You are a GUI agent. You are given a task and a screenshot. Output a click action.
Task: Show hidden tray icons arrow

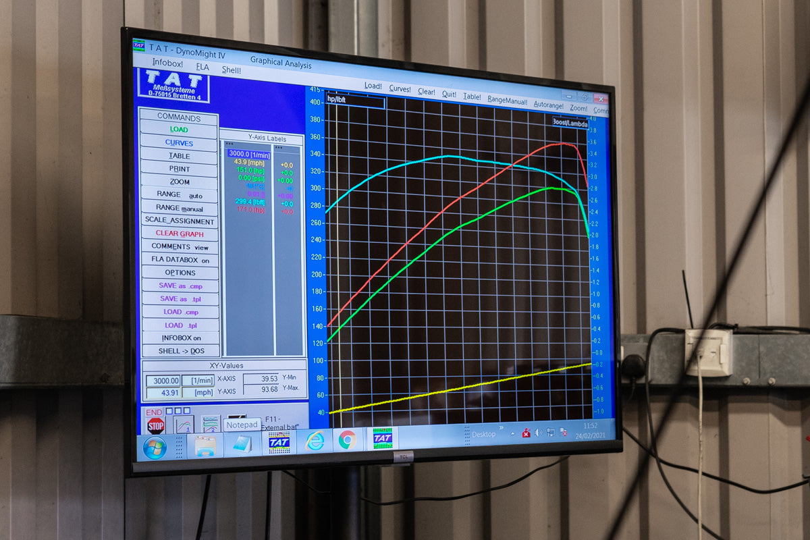[x=513, y=433]
